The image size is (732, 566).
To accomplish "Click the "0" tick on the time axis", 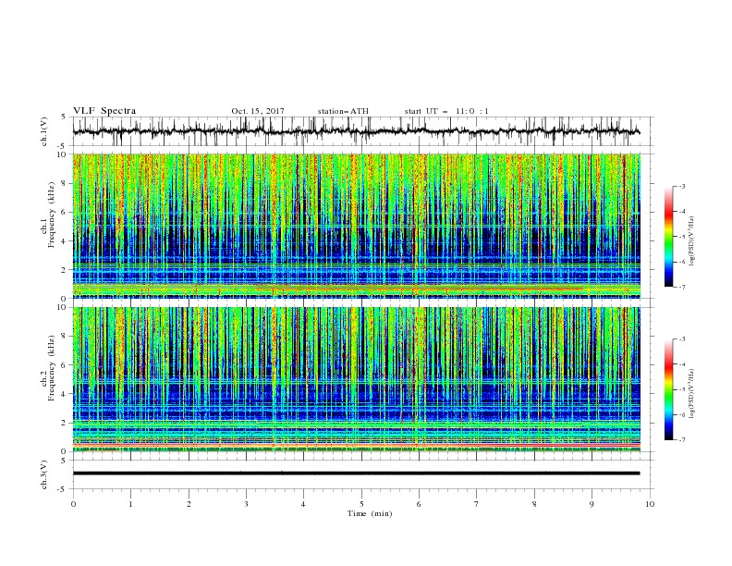I will click(x=73, y=504).
